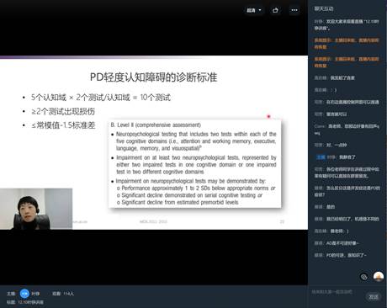This screenshot has width=387, height=308.
Task: Click the host's blue avatar icon
Action: tap(24, 294)
